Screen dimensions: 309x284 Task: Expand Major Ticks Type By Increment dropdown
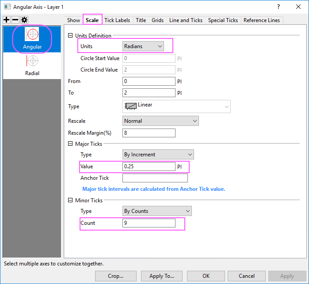(158, 155)
